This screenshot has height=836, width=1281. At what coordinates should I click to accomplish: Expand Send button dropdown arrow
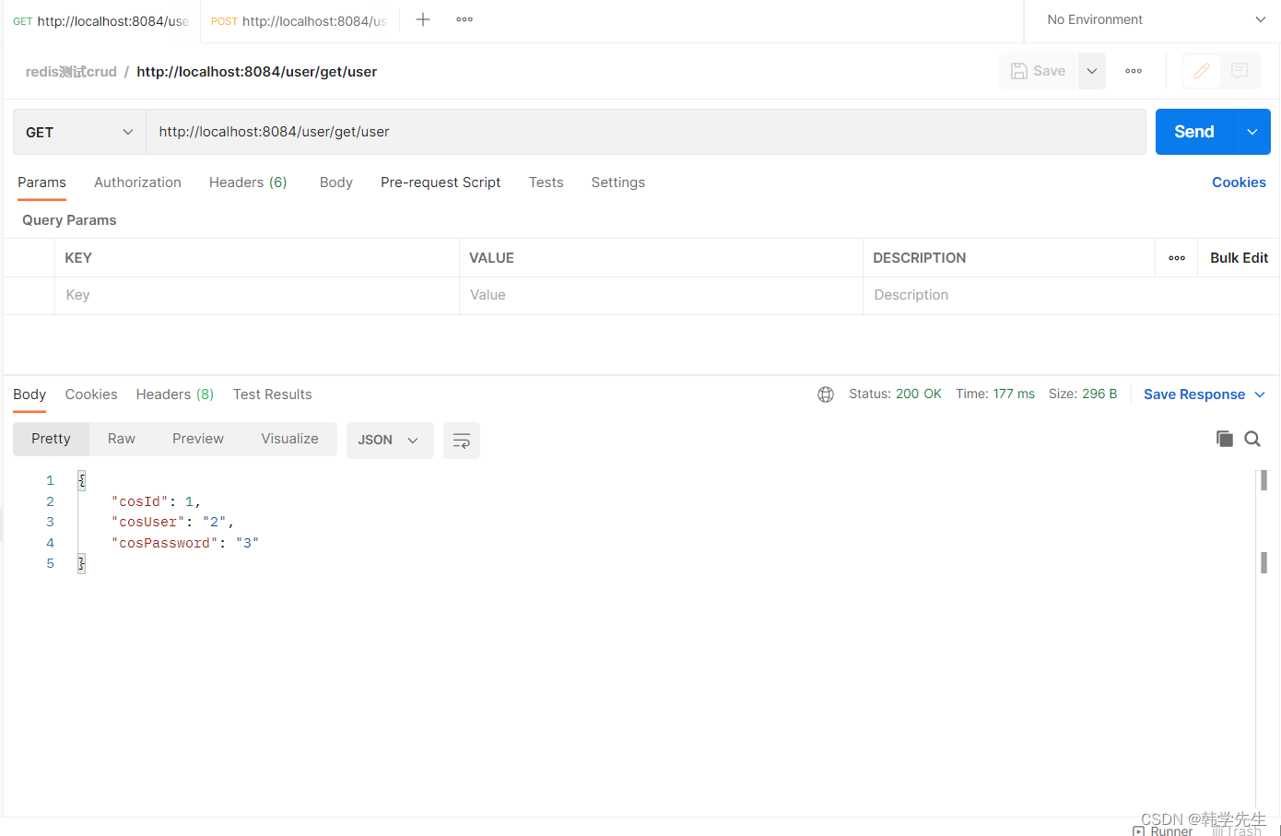pos(1252,132)
